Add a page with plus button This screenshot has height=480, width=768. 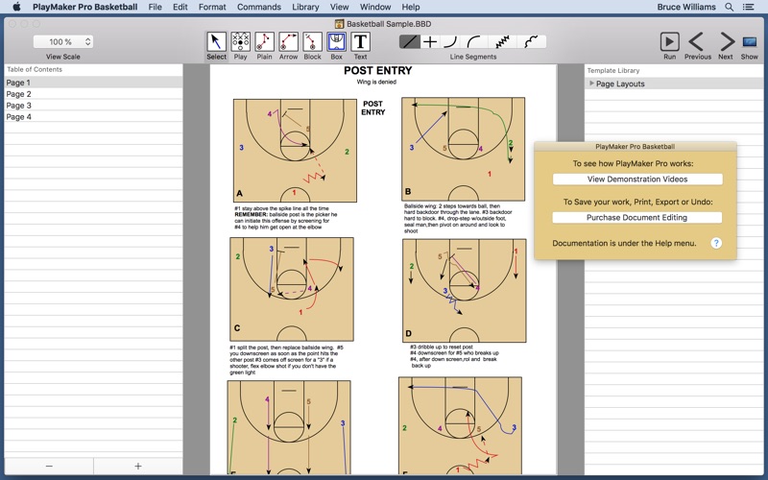[x=138, y=466]
